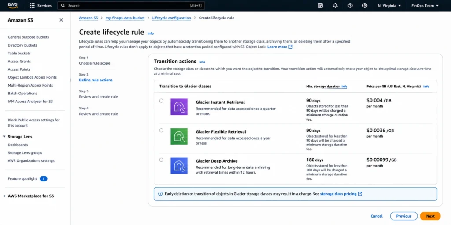Image resolution: width=451 pixels, height=225 pixels.
Task: Open Storage Lens Dashboards
Action: 18,145
